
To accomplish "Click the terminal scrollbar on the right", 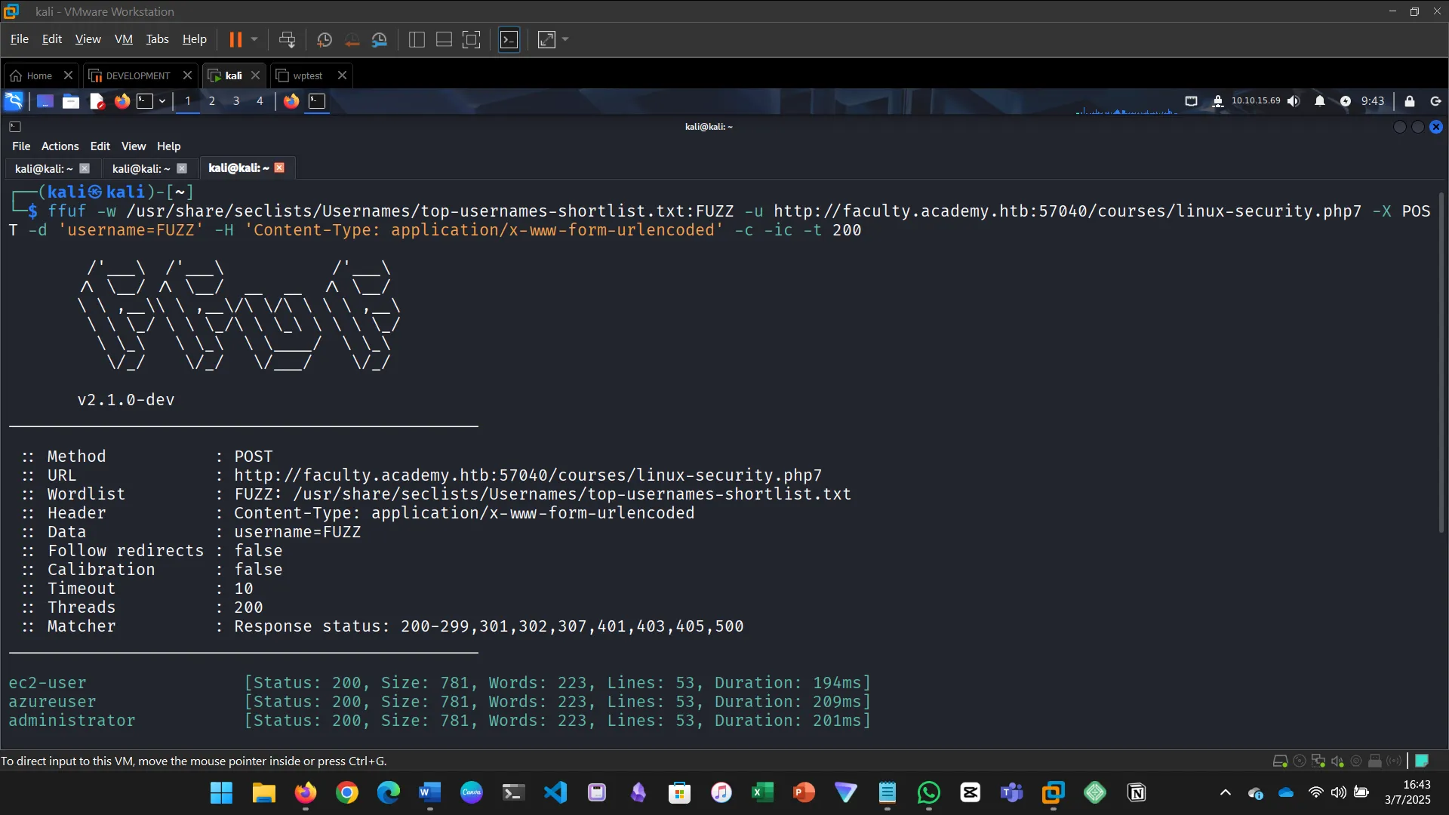I will click(x=1441, y=362).
